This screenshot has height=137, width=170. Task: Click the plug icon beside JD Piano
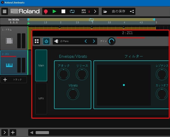pos(56,41)
